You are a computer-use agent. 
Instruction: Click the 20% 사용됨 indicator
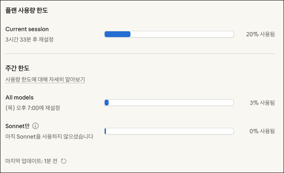click(260, 34)
